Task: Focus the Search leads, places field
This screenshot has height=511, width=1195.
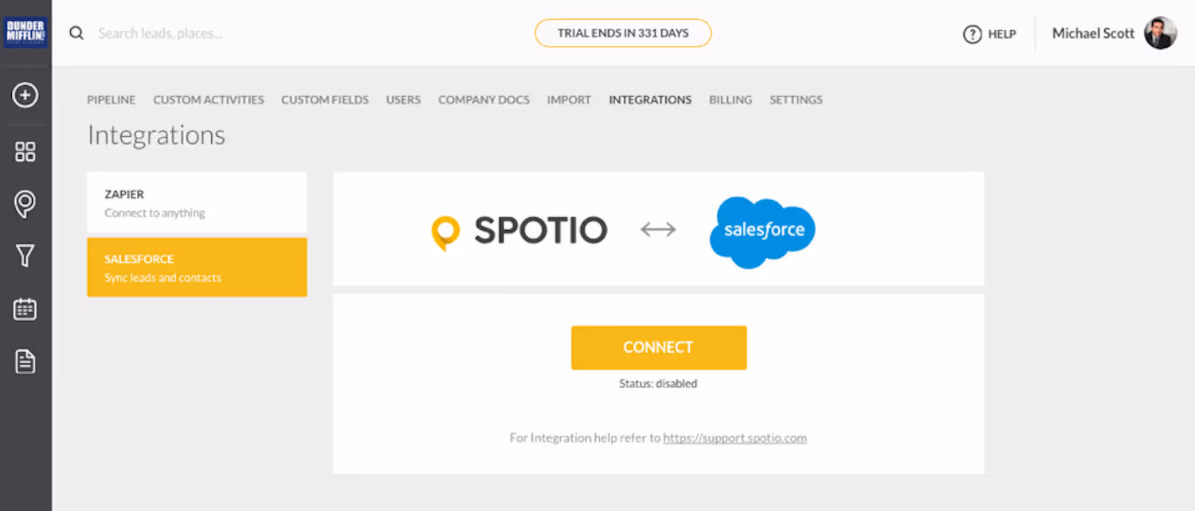Action: click(x=159, y=33)
